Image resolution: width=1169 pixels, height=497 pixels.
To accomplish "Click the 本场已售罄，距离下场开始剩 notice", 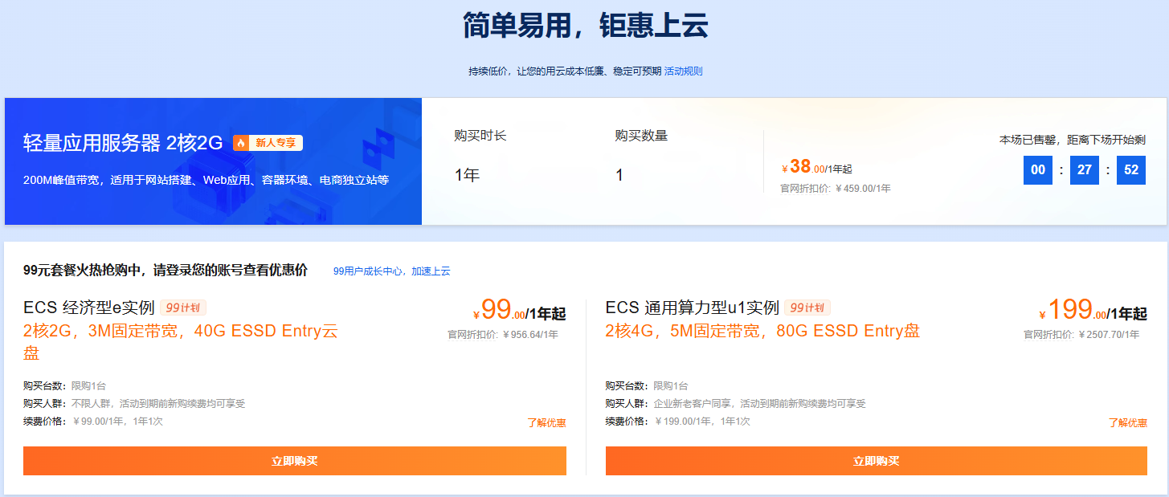I will [x=1073, y=140].
